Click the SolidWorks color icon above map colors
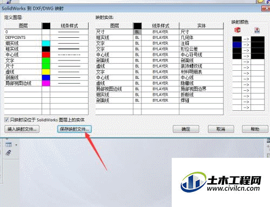This screenshot has height=207, width=270. 238,30
